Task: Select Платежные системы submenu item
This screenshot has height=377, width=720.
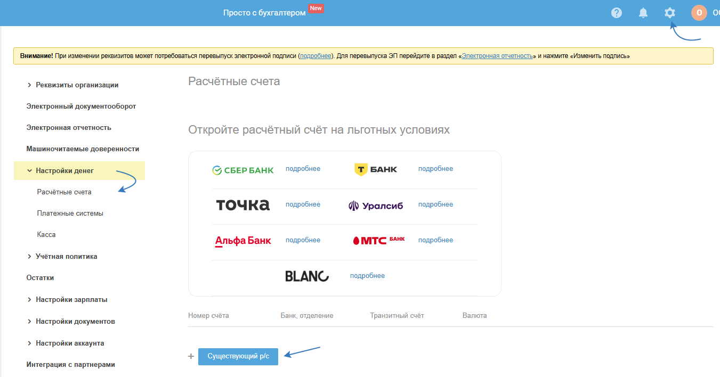Action: [x=70, y=213]
